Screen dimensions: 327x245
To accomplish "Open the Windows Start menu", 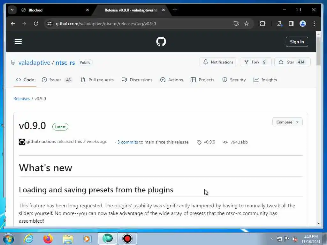I will 9,239.
